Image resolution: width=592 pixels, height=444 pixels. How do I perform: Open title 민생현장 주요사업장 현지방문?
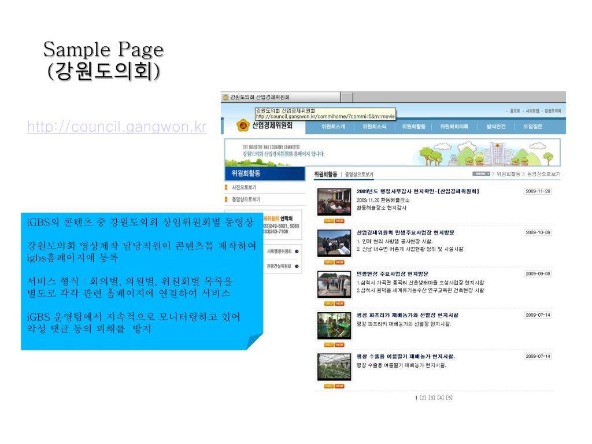(x=393, y=273)
